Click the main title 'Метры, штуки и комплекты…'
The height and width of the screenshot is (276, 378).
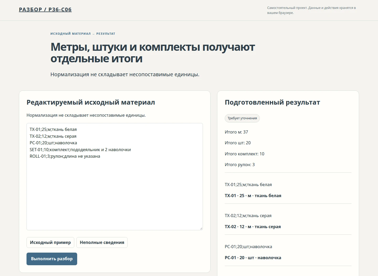(153, 53)
